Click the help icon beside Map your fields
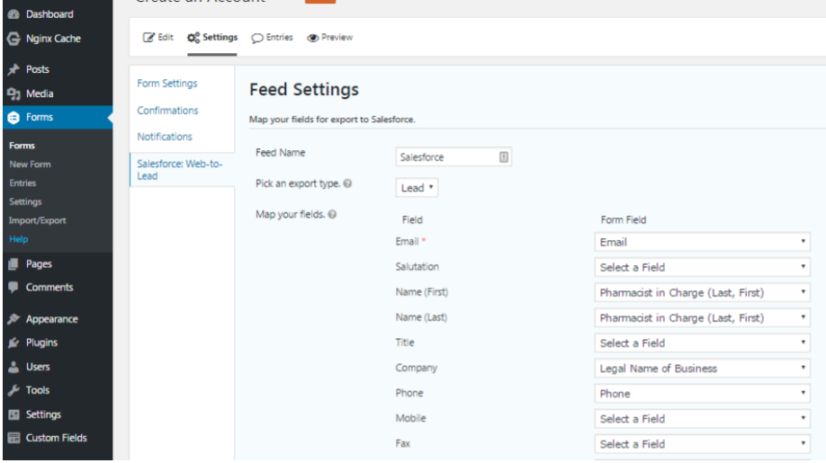 (x=332, y=214)
